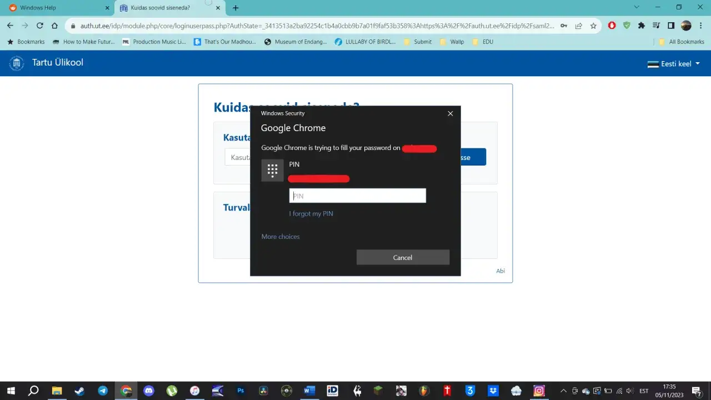The height and width of the screenshot is (400, 711).
Task: Open the Chrome extensions puzzle icon
Action: click(x=642, y=26)
